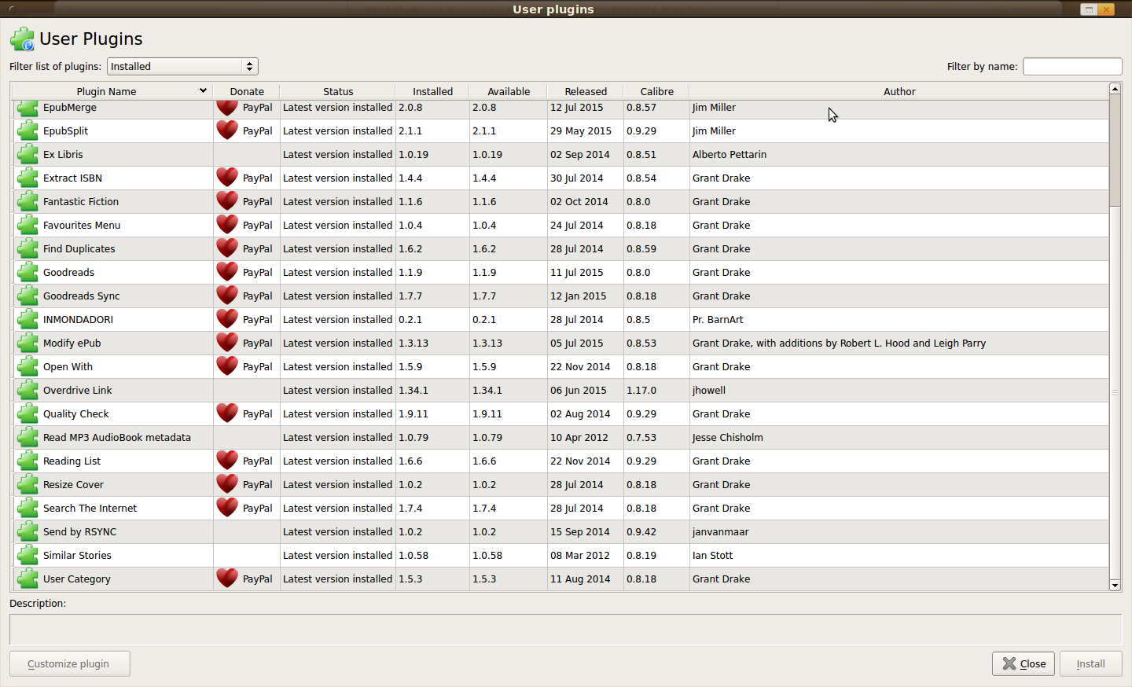
Task: Click the Description text area
Action: tap(565, 629)
